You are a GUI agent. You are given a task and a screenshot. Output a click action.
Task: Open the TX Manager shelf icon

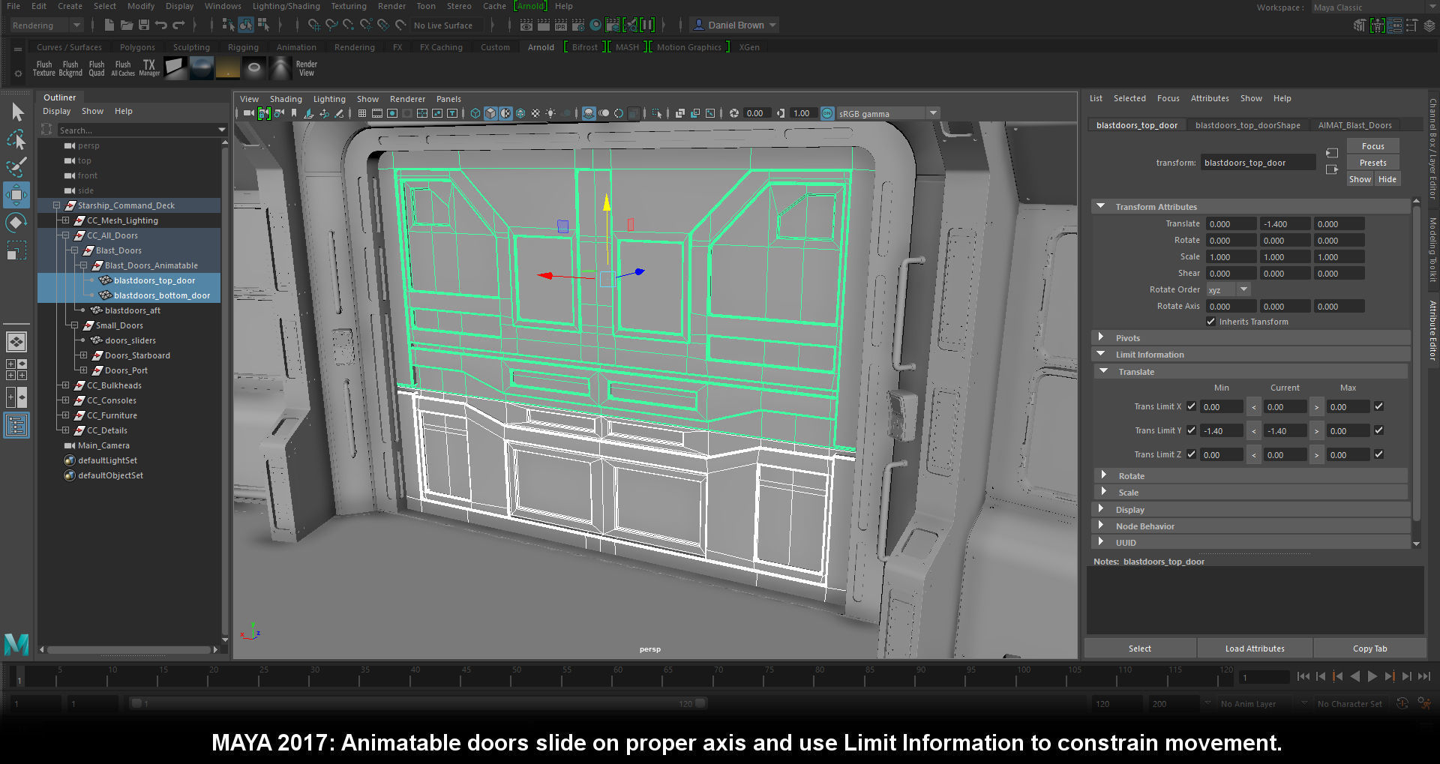149,69
